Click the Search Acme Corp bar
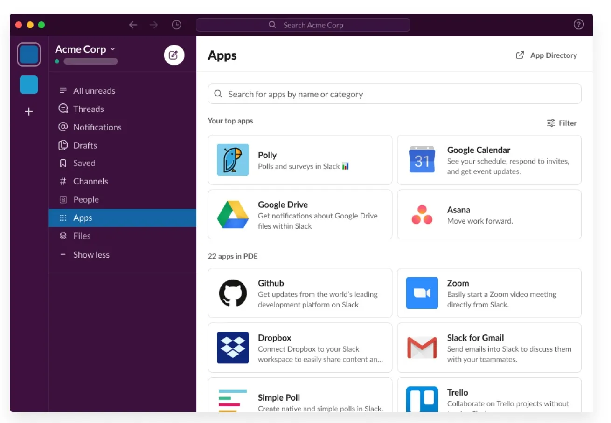611x423 pixels. click(x=303, y=25)
